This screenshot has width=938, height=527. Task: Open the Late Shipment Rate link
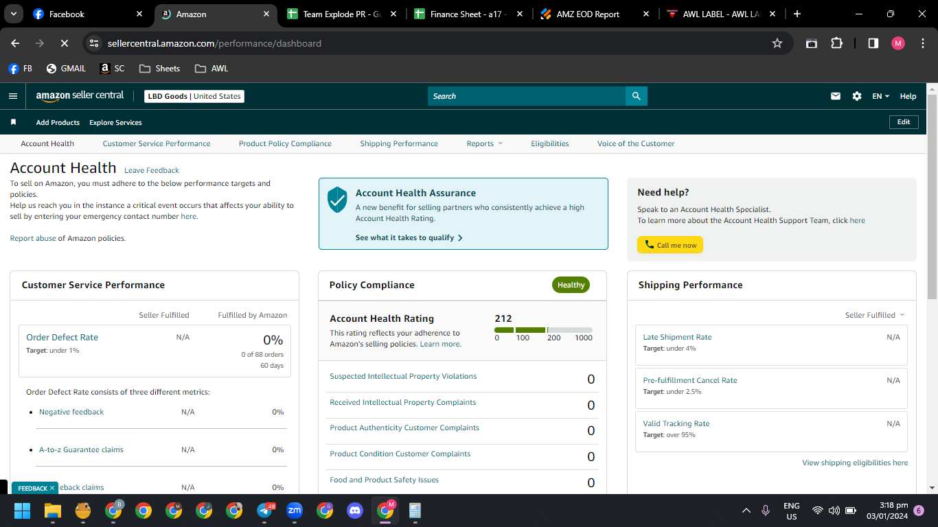pyautogui.click(x=677, y=337)
